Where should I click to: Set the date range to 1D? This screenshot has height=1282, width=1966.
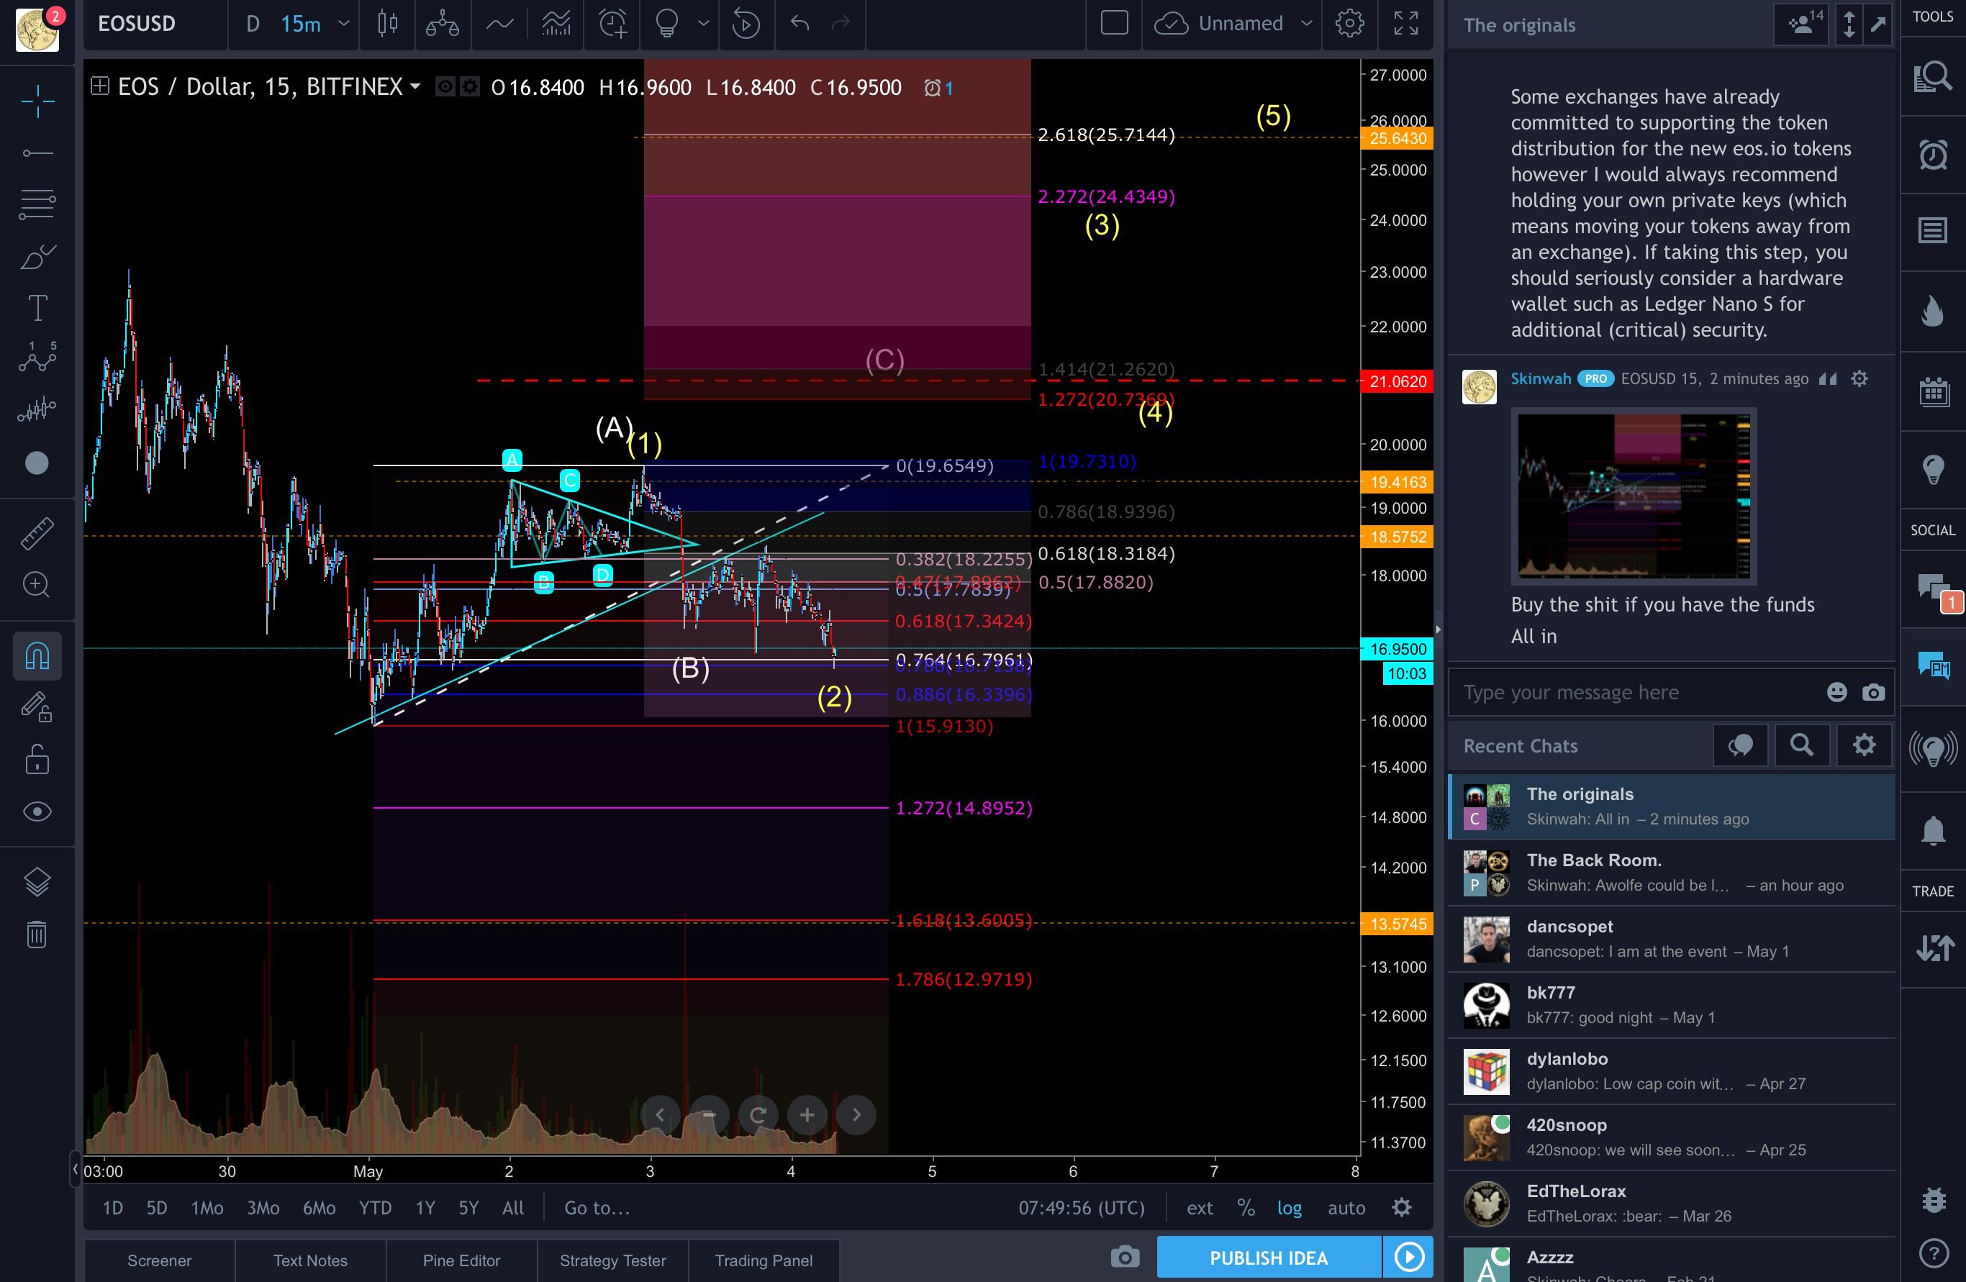[x=112, y=1208]
